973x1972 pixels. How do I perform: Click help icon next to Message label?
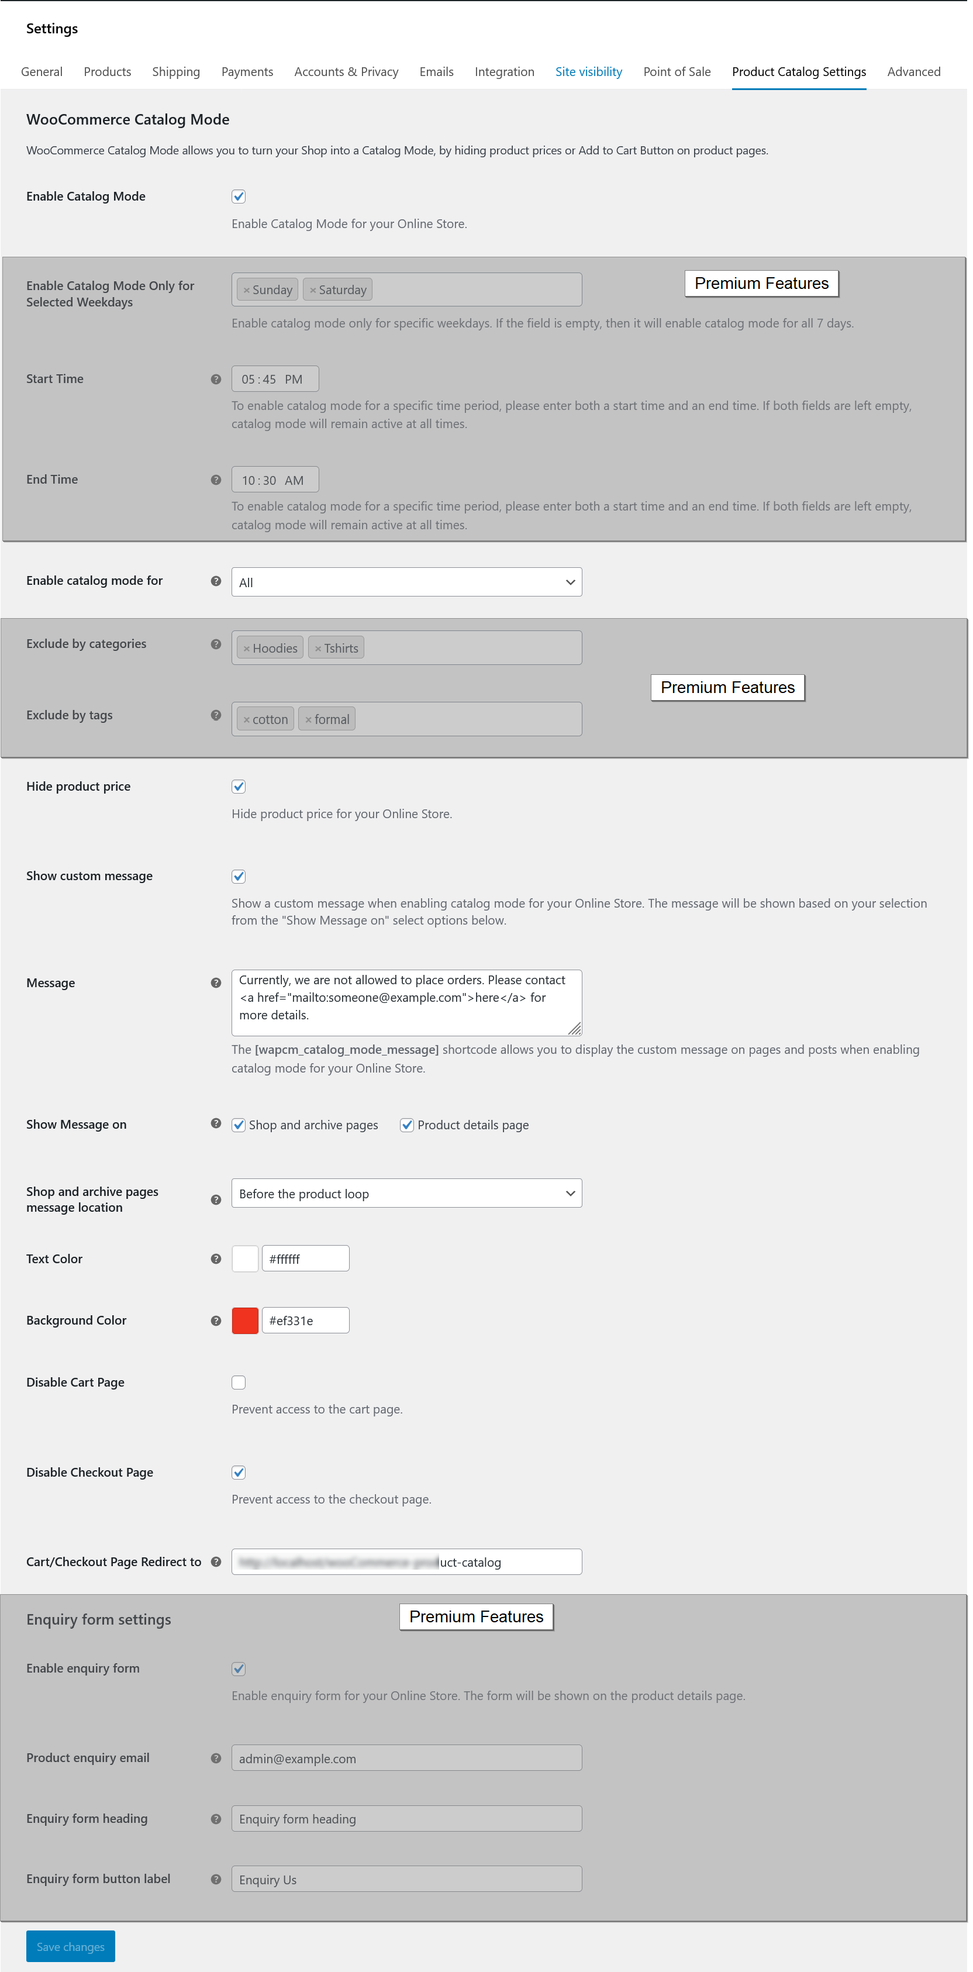click(x=216, y=983)
